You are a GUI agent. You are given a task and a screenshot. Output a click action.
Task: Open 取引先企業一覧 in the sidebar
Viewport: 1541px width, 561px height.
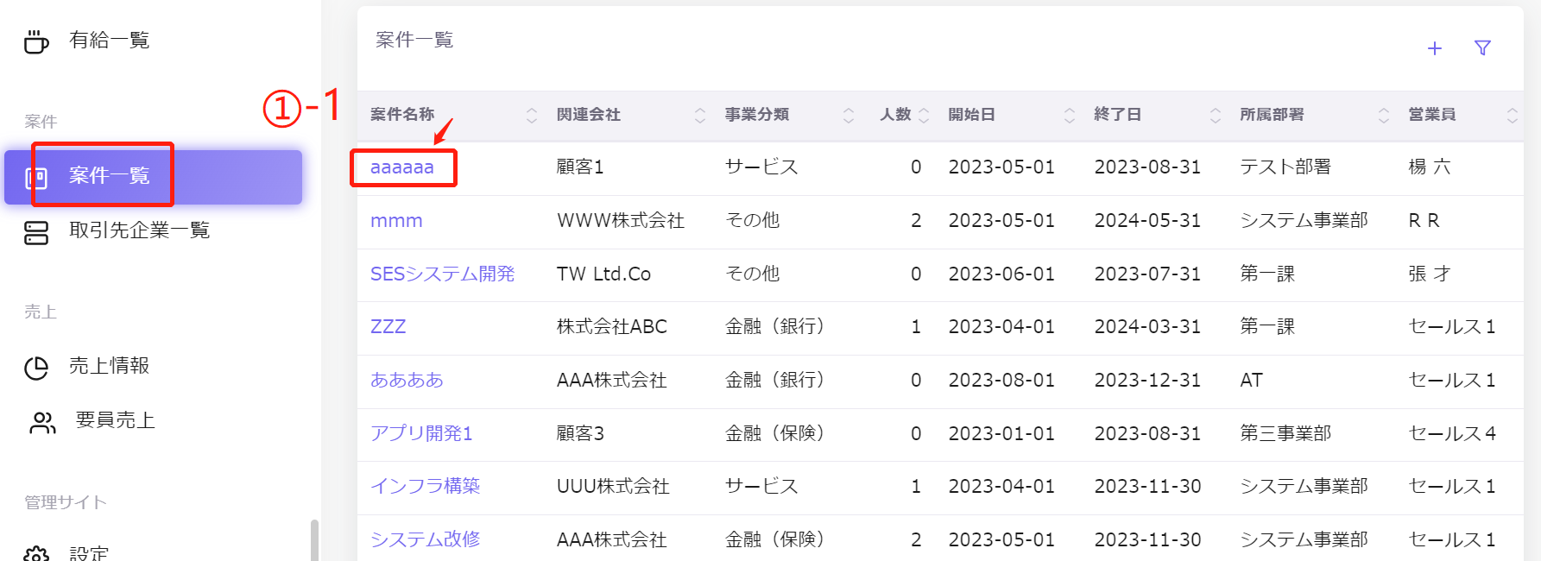click(140, 230)
